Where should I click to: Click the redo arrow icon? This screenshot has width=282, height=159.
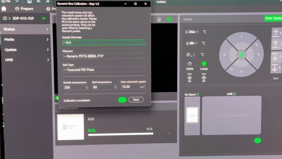(x=47, y=1)
